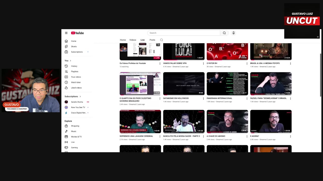Switch to channel Videos tab

coord(133,40)
